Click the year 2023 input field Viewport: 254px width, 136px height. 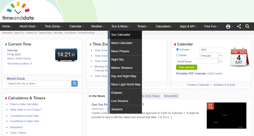pyautogui.click(x=211, y=50)
